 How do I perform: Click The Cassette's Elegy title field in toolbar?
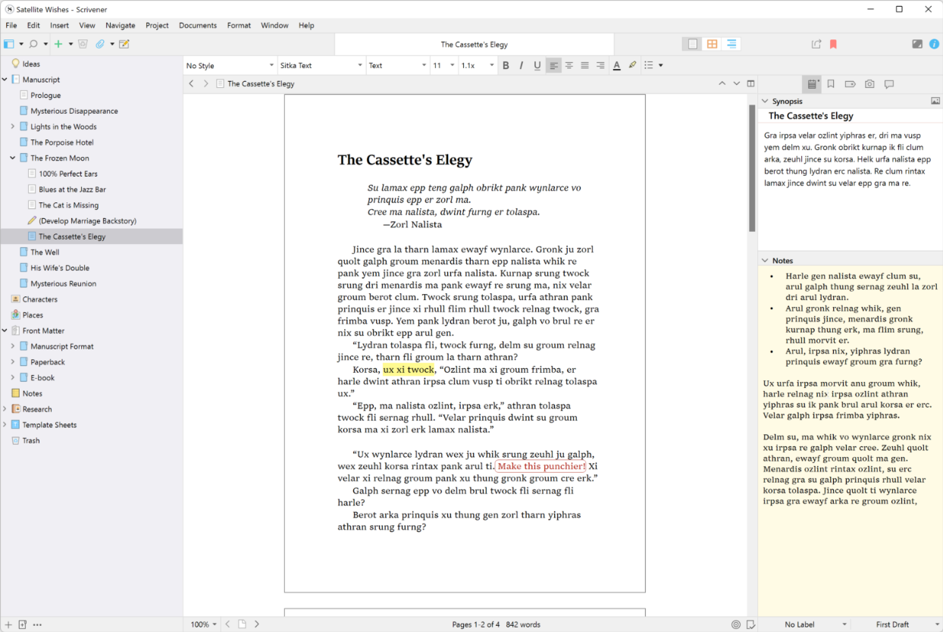point(475,45)
